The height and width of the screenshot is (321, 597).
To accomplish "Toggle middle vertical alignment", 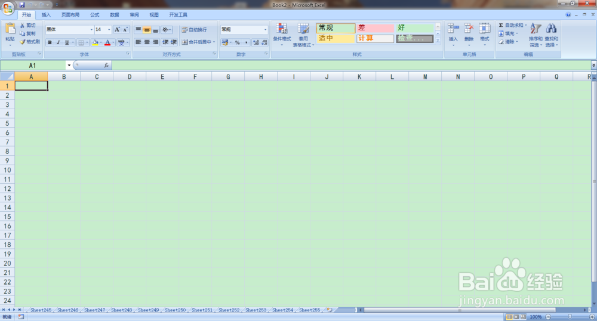I will [147, 29].
